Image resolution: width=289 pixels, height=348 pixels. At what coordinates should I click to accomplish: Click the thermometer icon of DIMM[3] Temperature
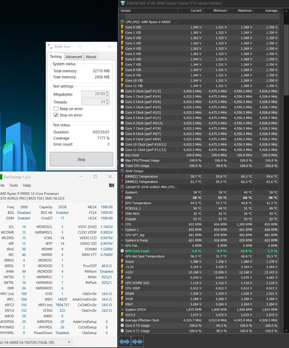coord(122,182)
